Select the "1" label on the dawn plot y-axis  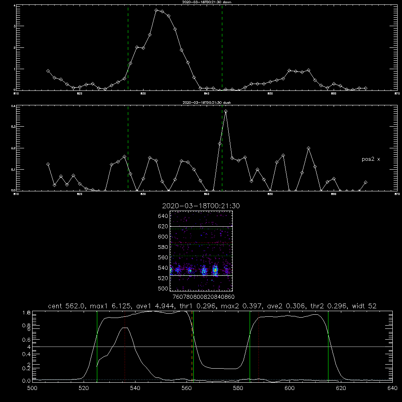pyautogui.click(x=14, y=69)
